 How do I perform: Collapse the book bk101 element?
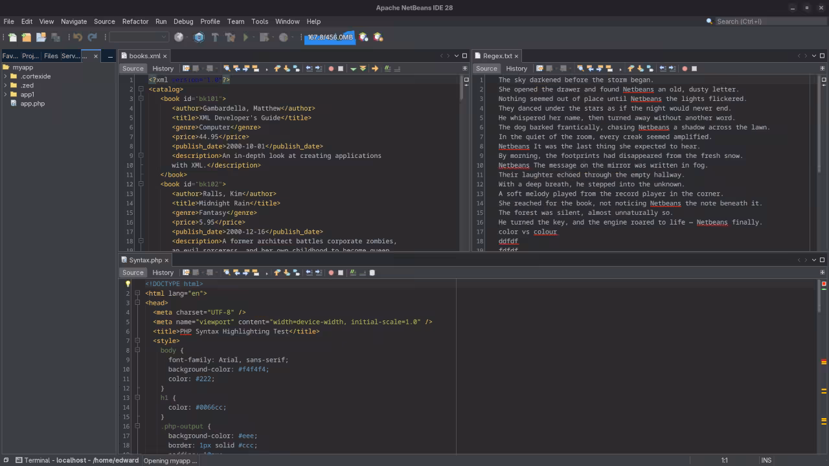[141, 98]
